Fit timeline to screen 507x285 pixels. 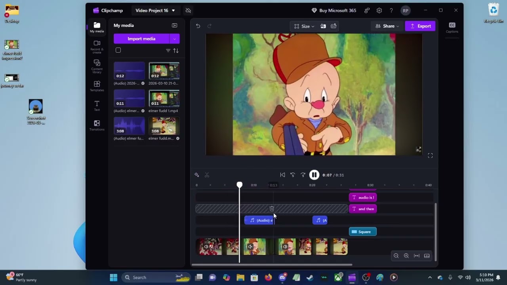click(417, 256)
